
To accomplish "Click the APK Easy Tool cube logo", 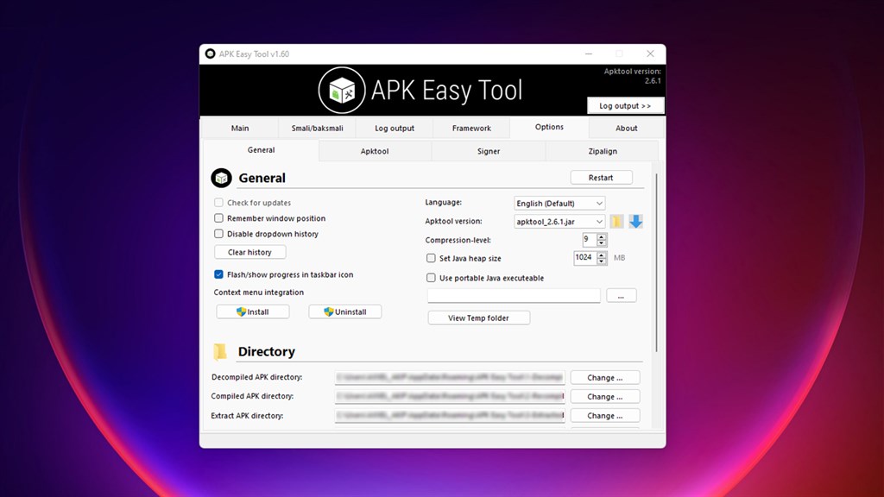I will [342, 90].
